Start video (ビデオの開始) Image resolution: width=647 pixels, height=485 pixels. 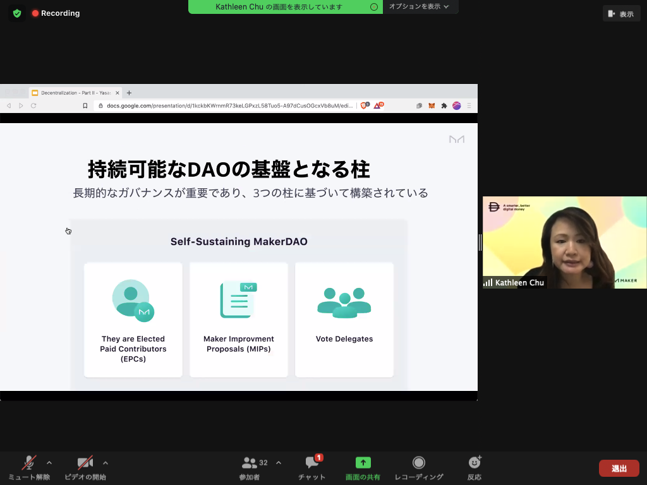click(x=85, y=468)
